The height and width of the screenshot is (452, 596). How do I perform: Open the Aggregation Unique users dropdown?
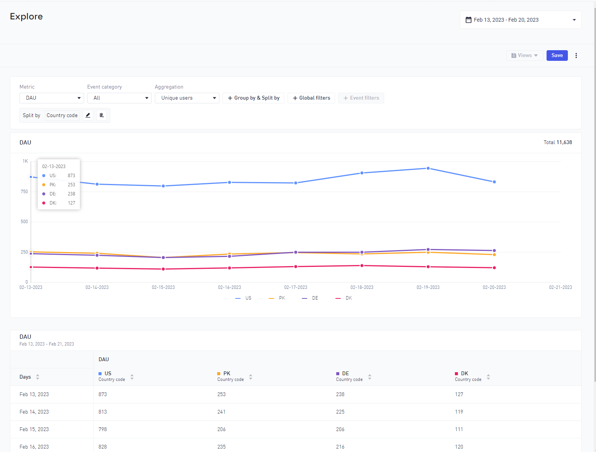point(187,98)
